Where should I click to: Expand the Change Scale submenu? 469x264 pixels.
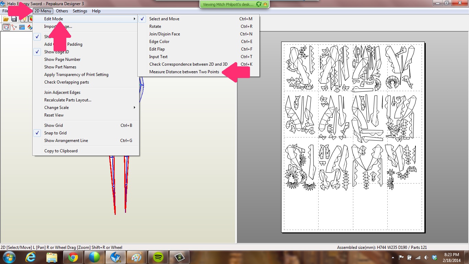tap(86, 108)
